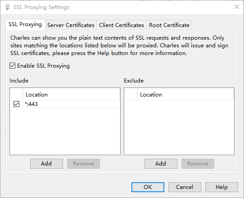Image resolution: width=244 pixels, height=198 pixels.
Task: Open the Root Certificate tab
Action: [169, 25]
